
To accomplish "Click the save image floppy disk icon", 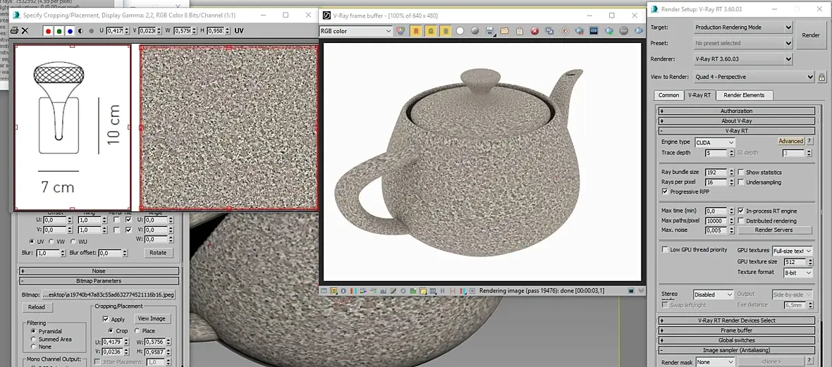I will click(x=490, y=31).
